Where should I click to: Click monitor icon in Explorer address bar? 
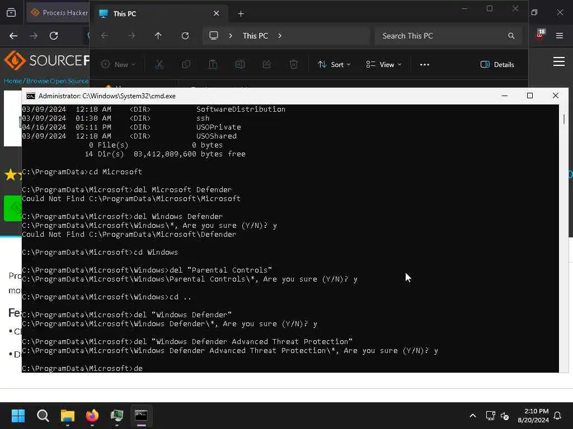click(214, 36)
